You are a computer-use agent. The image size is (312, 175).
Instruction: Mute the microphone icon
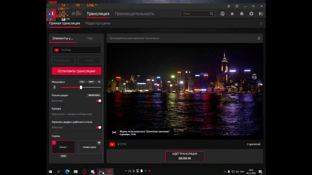click(x=55, y=87)
